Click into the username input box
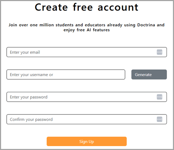Image resolution: width=174 pixels, height=150 pixels. pos(66,75)
